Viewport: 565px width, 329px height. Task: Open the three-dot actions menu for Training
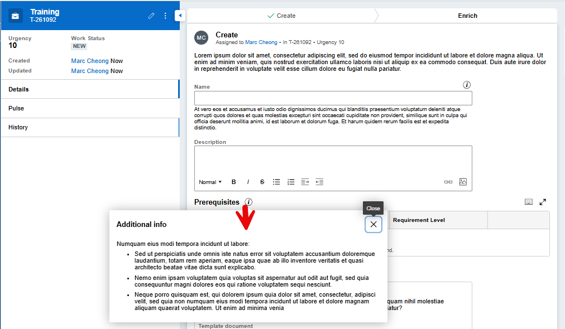[165, 16]
